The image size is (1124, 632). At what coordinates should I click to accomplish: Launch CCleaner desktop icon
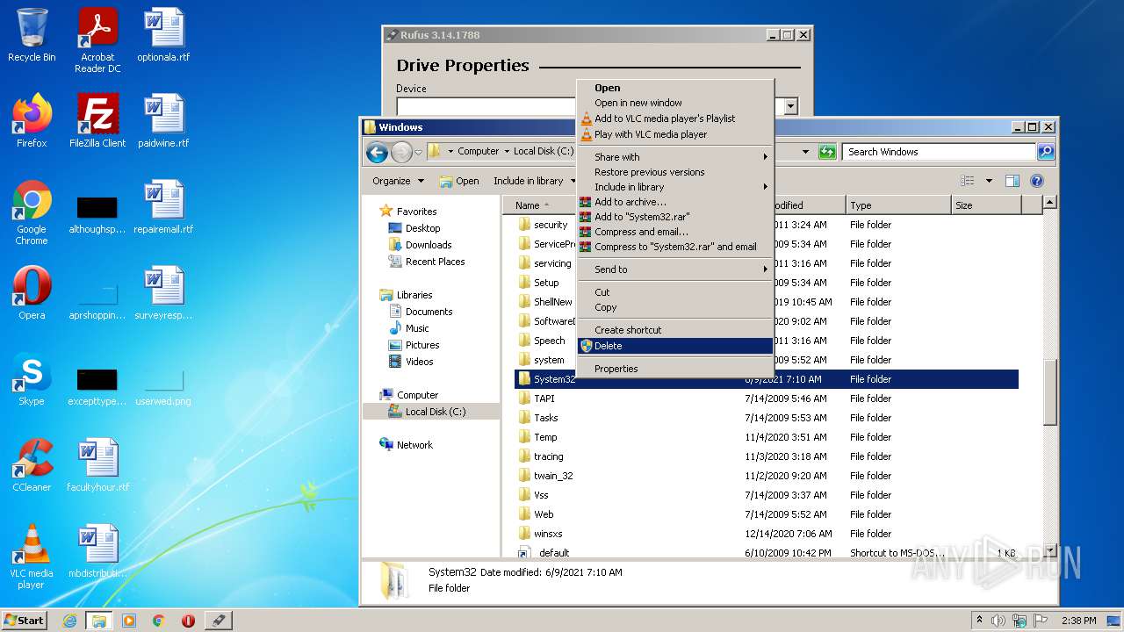click(32, 465)
